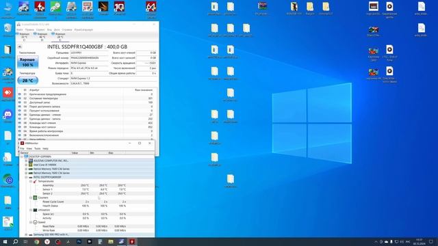This screenshot has height=246, width=438.
Task: Click the NVM Express 1.3 standard field
Action: coord(114,79)
